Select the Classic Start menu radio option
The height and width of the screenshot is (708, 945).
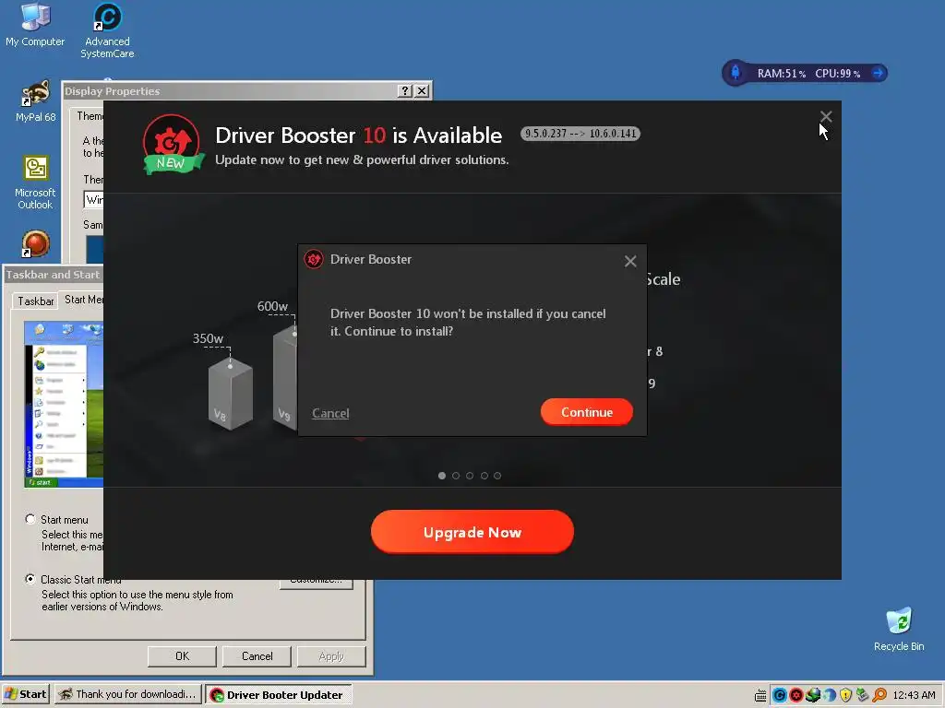30,579
